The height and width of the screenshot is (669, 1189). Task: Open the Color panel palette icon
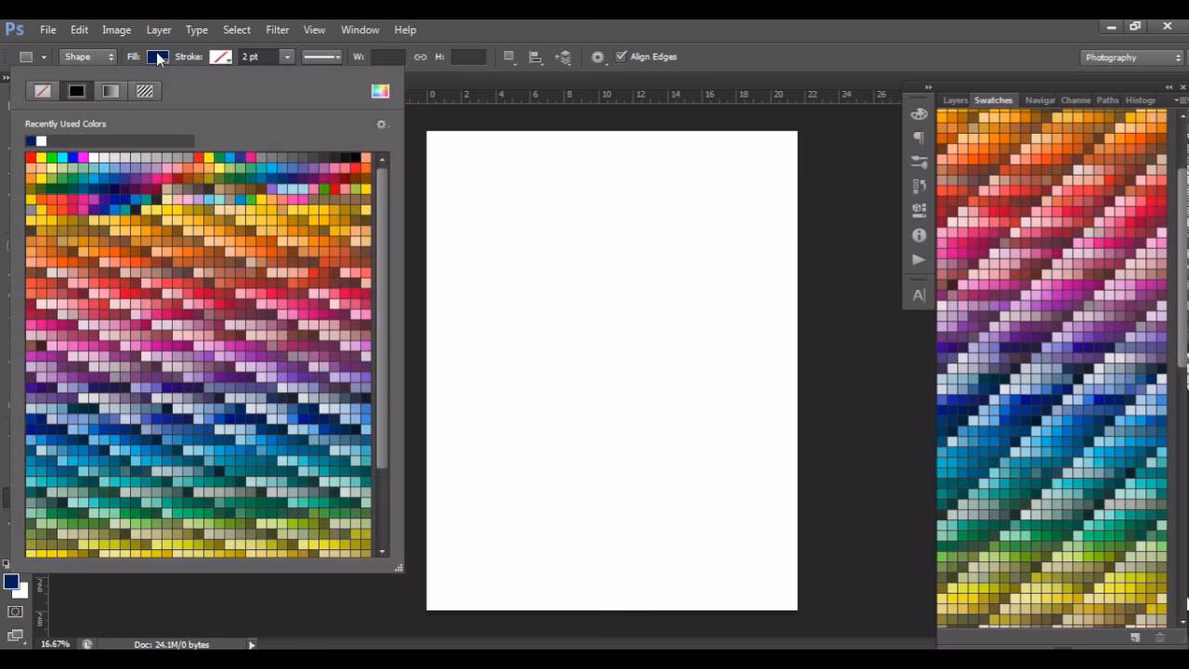click(919, 112)
